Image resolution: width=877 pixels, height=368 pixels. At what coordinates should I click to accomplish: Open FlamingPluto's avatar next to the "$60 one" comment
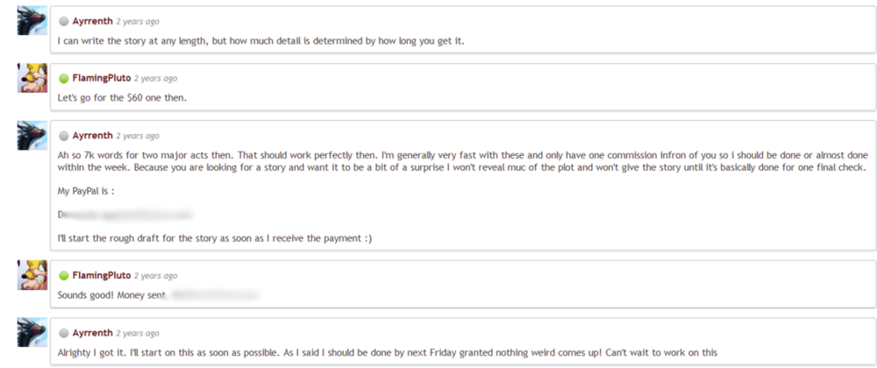coord(32,78)
